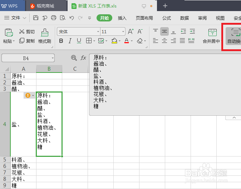Open the font size dropdown 11

pos(123,32)
